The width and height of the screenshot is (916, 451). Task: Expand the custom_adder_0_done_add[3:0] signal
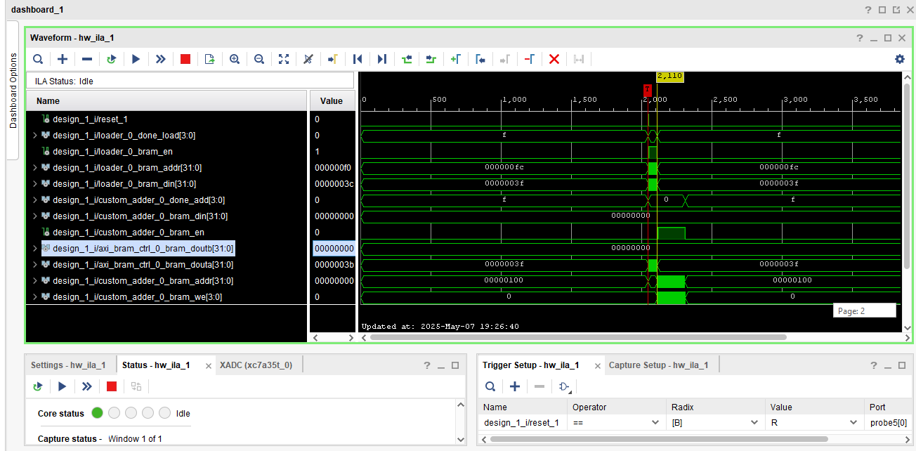pyautogui.click(x=35, y=200)
